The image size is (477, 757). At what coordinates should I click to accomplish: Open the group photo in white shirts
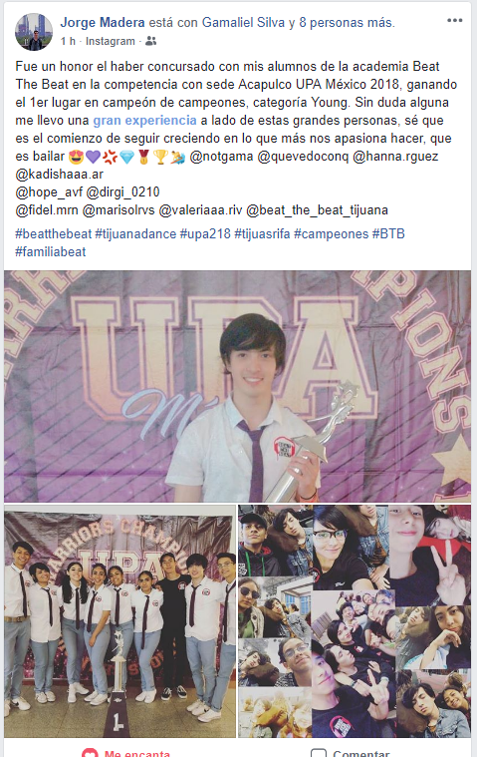119,621
